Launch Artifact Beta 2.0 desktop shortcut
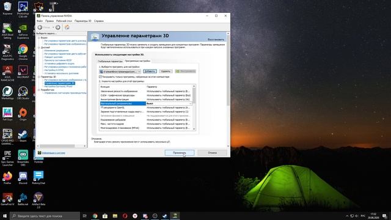Viewport: 391px width, 220px height. [38, 200]
